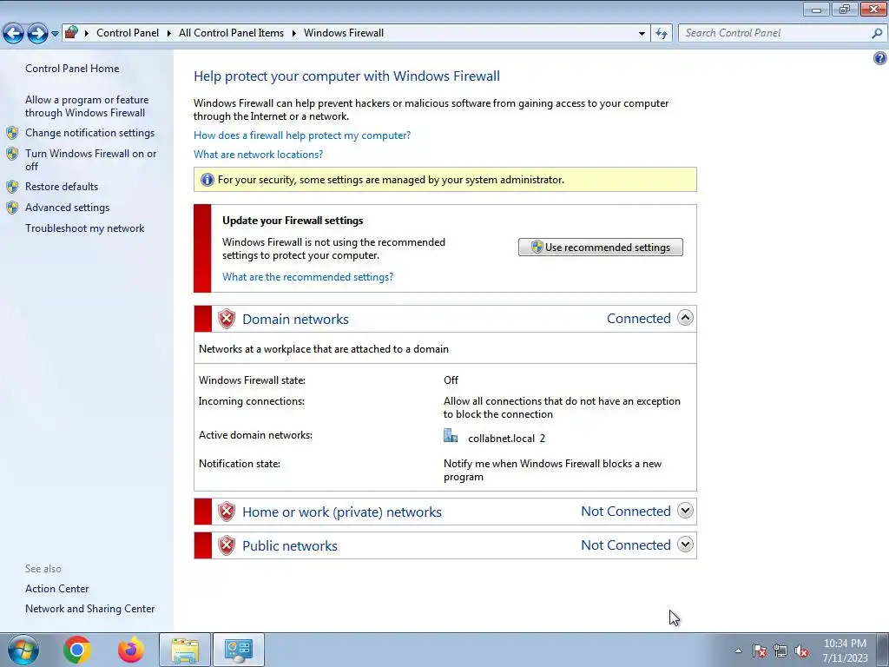
Task: Expand arrow after Control Panel breadcrumb
Action: [169, 34]
